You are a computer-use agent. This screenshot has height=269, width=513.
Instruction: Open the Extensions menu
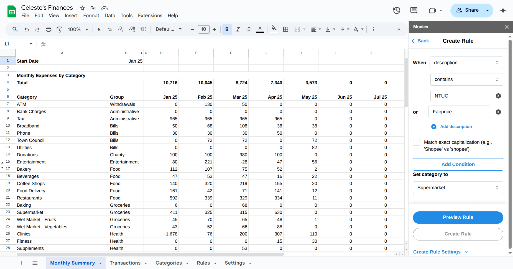click(150, 16)
